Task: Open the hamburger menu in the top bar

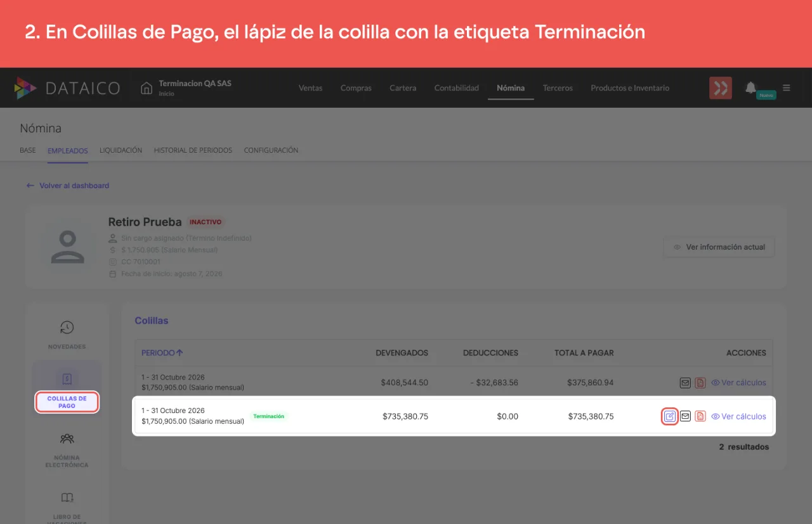Action: click(787, 87)
